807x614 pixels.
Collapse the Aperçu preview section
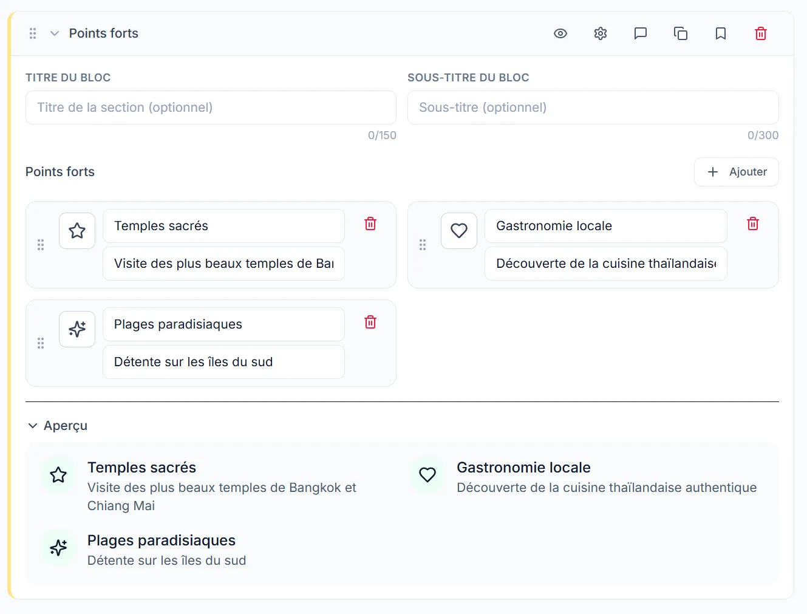pos(33,426)
